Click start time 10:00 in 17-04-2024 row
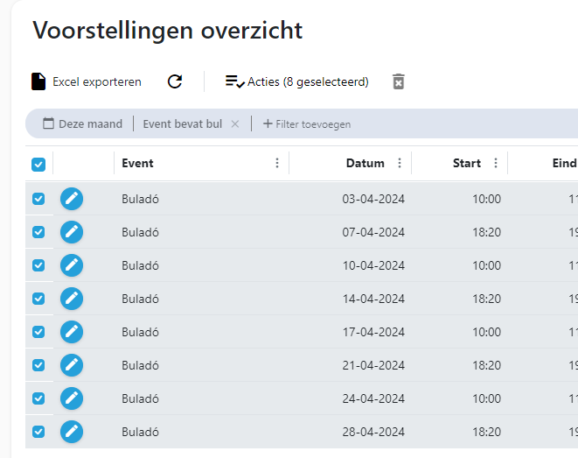 click(486, 332)
